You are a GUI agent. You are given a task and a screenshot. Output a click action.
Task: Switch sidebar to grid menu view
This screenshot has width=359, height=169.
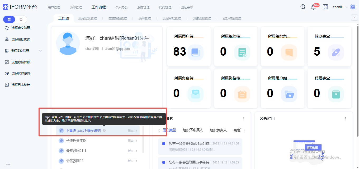click(x=9, y=19)
